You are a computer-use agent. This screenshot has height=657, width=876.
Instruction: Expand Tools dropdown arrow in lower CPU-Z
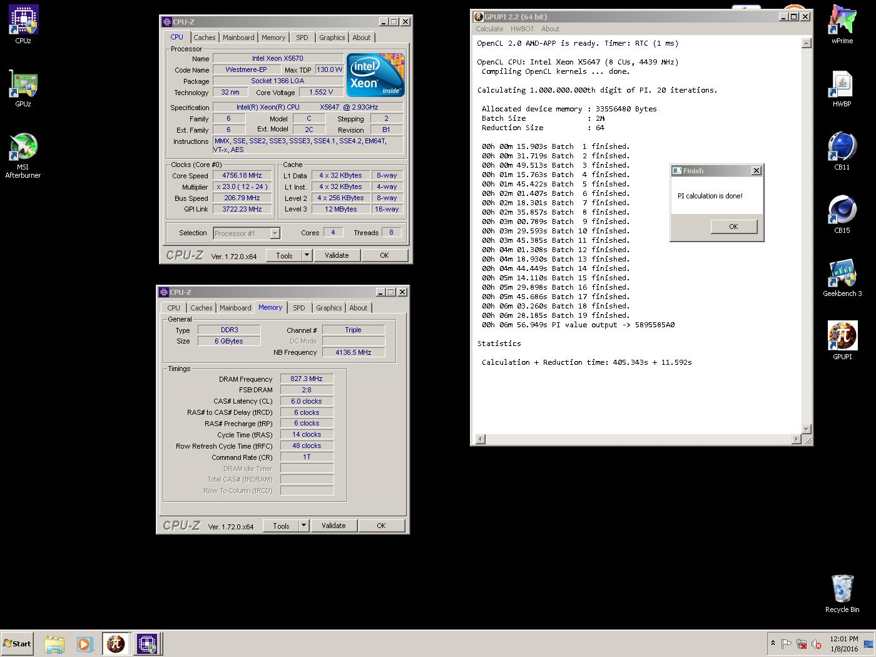click(303, 526)
